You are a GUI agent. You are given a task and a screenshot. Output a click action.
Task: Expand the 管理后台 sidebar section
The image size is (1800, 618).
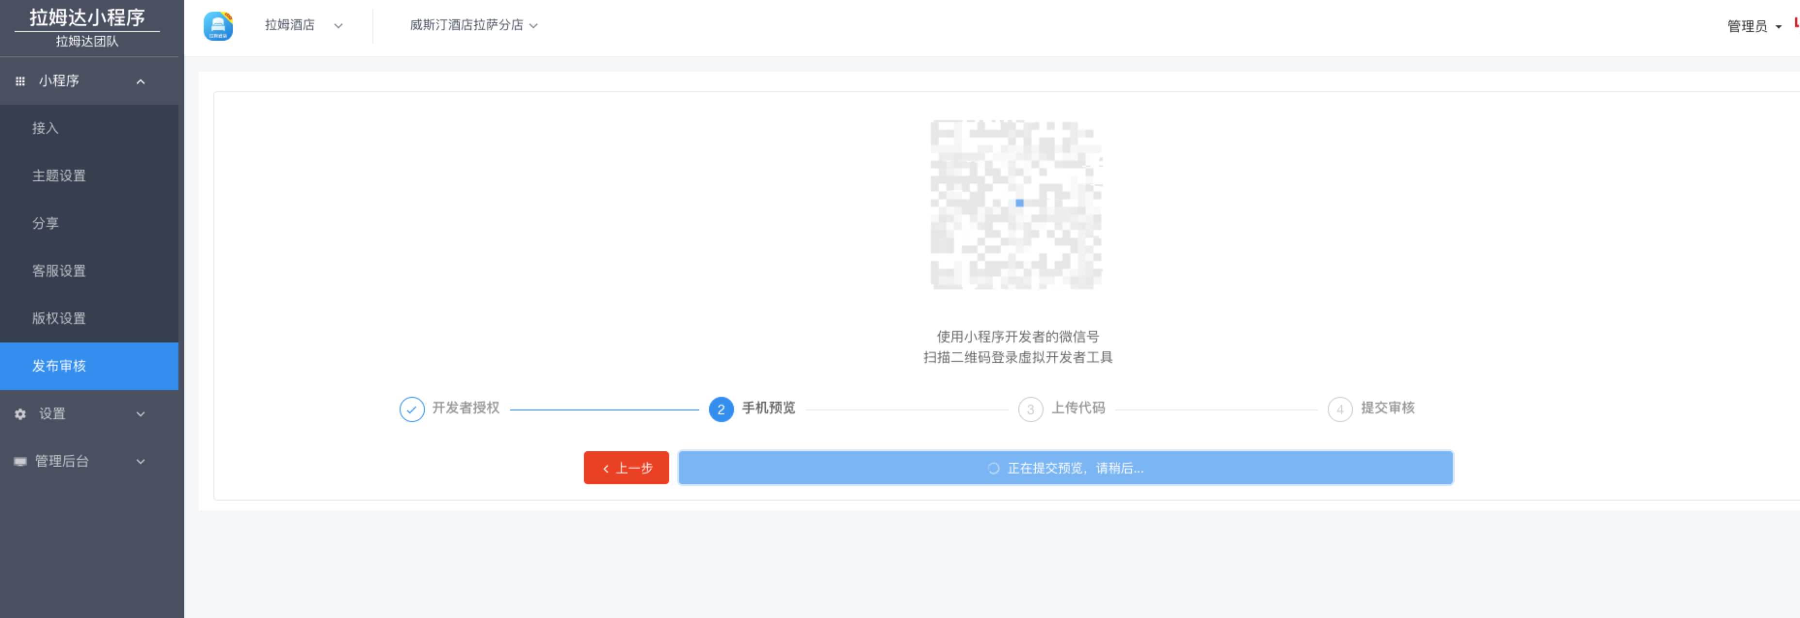(141, 461)
